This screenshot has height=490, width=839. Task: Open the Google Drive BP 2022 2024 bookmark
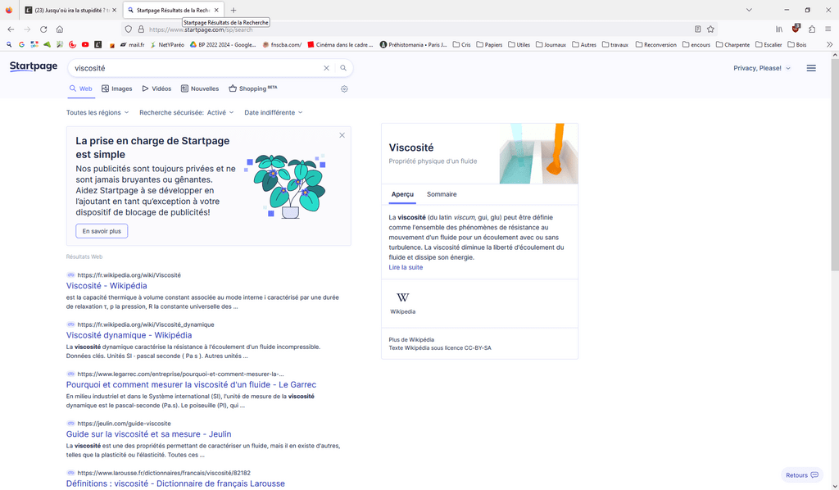[223, 44]
